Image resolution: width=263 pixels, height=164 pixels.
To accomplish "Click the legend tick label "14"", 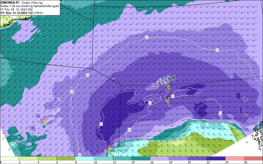I will point(133,162).
